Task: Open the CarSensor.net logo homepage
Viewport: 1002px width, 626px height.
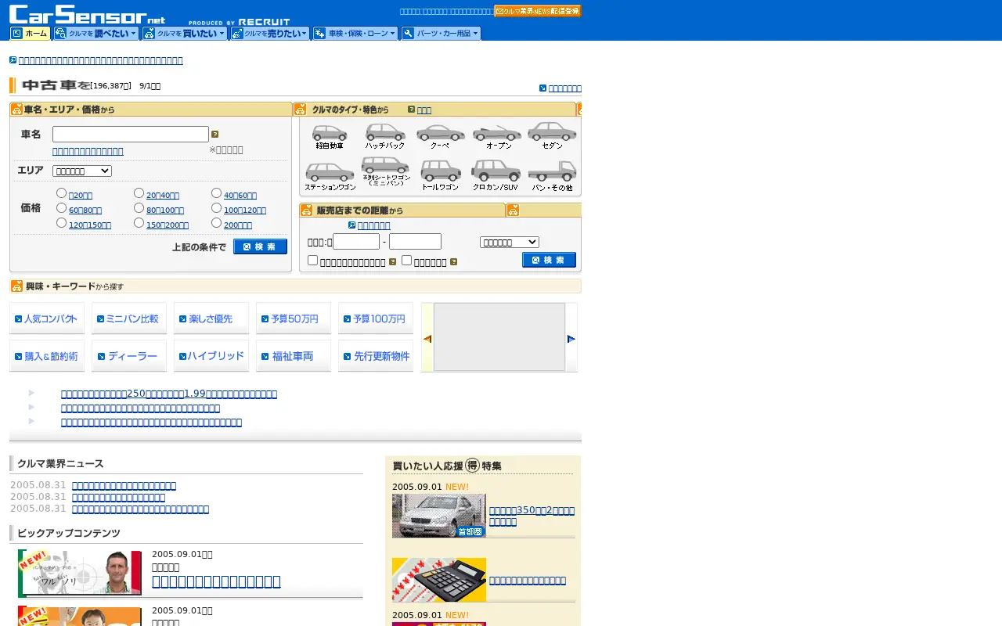Action: pos(88,14)
